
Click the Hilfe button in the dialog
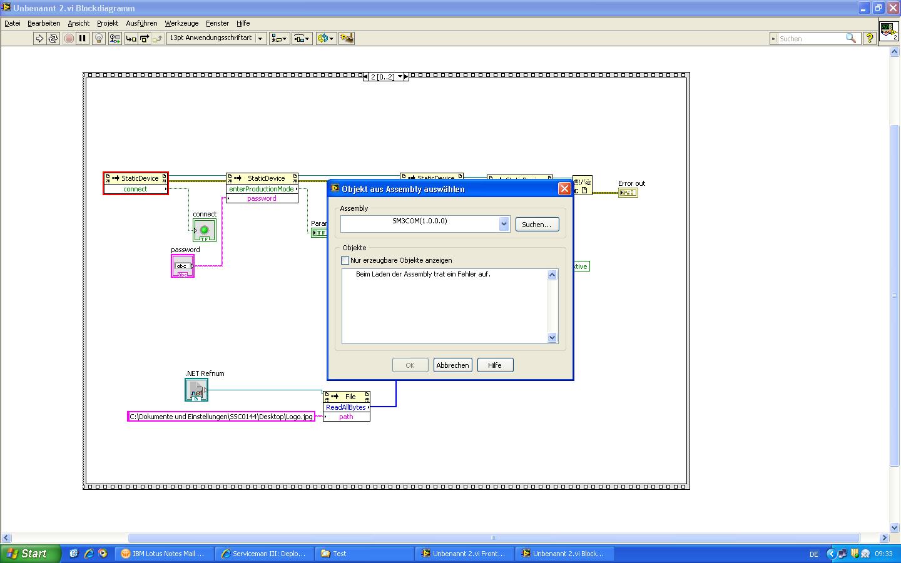pyautogui.click(x=495, y=365)
